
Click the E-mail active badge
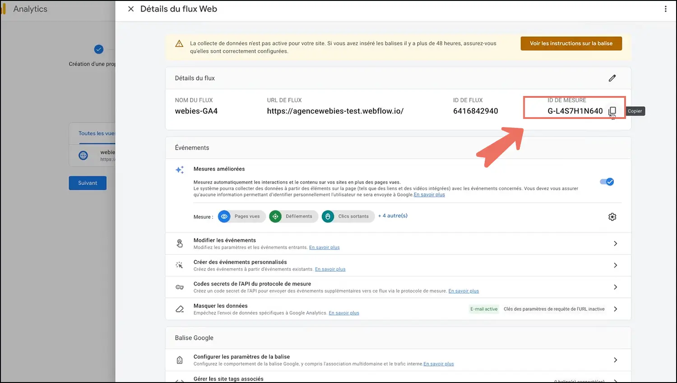pos(484,309)
